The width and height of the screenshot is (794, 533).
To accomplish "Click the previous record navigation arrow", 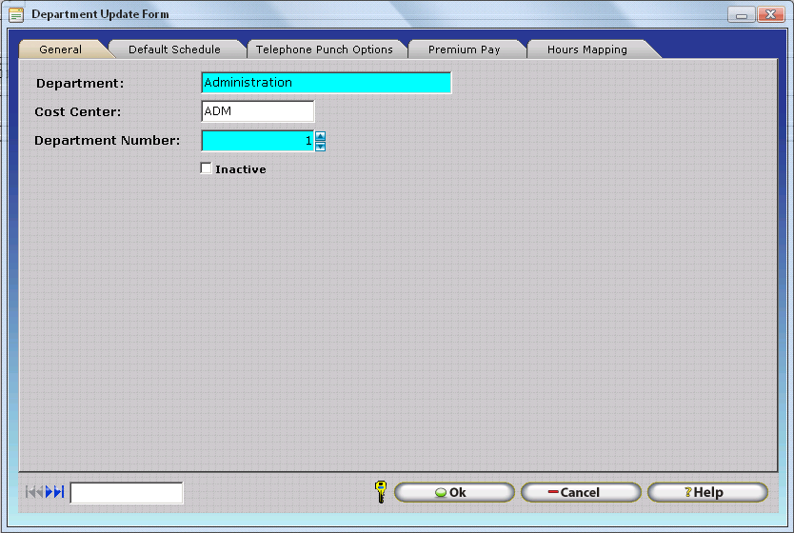I will 39,492.
